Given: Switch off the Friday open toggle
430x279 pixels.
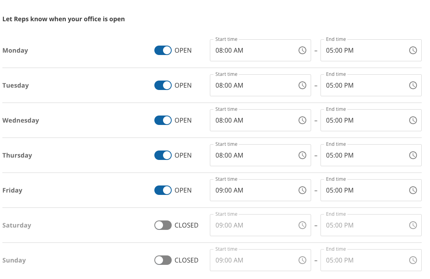Looking at the screenshot, I should click(x=163, y=190).
